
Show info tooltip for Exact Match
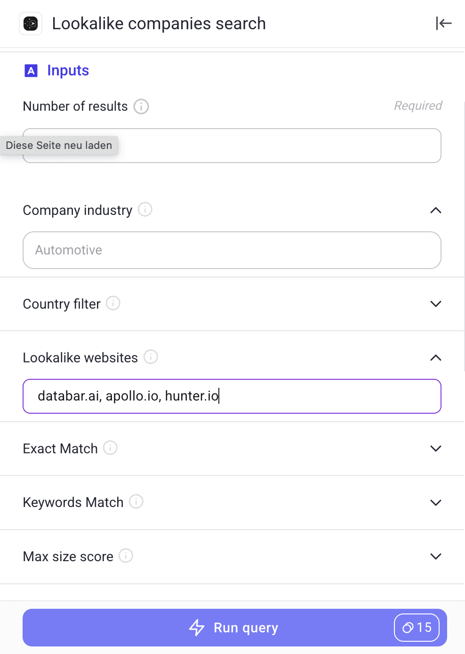tap(110, 448)
